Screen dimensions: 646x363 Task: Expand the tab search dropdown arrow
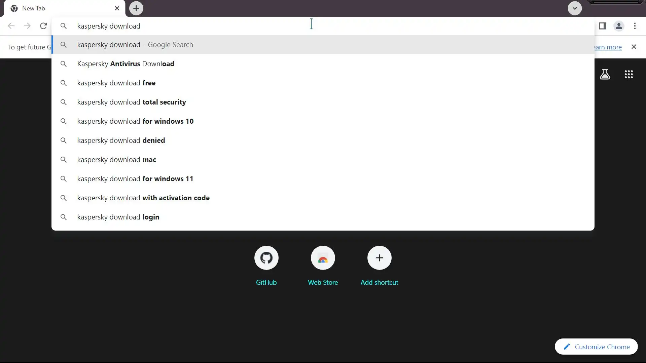click(x=575, y=8)
